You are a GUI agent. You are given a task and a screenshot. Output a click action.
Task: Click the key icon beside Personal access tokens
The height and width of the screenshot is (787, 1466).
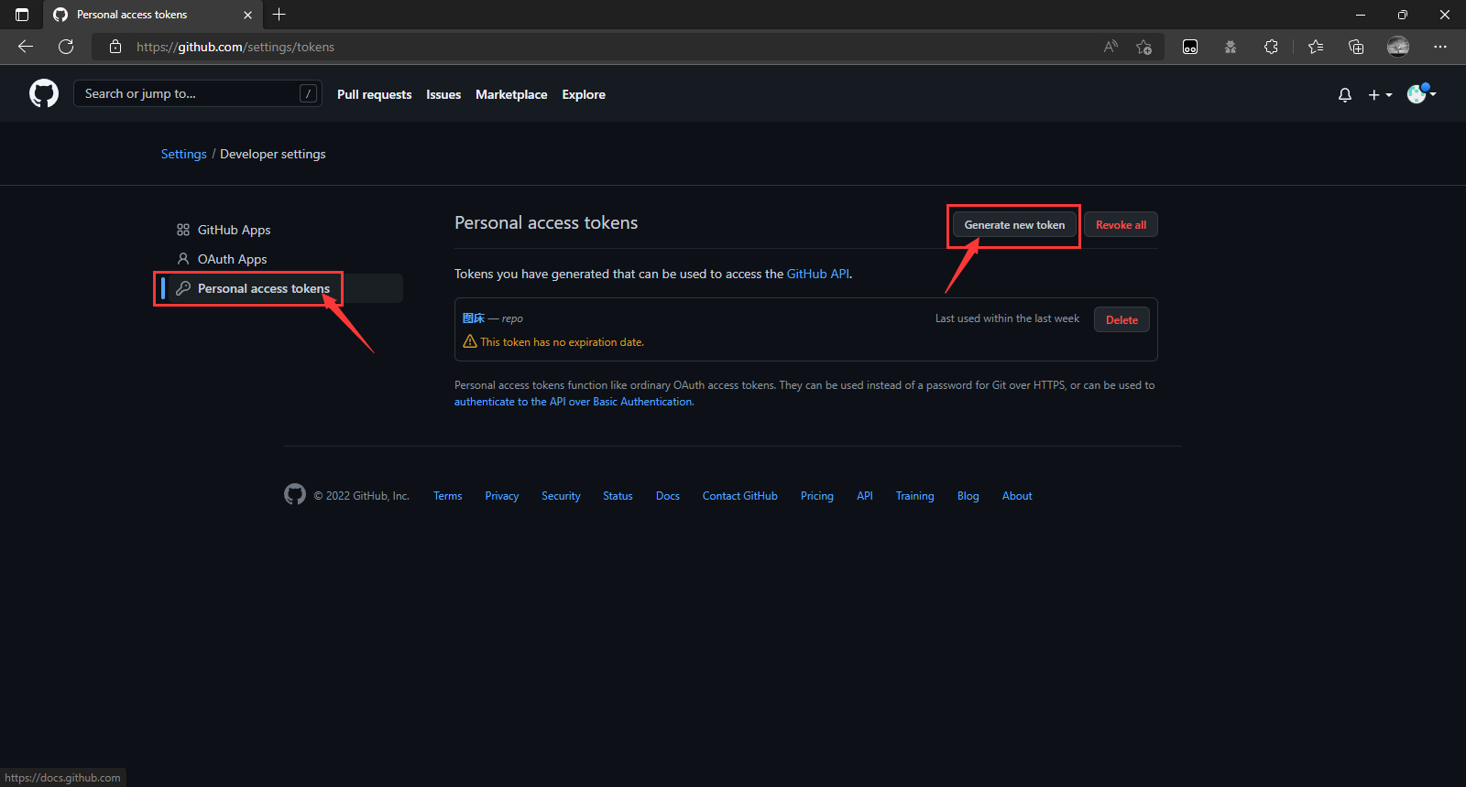pos(183,288)
